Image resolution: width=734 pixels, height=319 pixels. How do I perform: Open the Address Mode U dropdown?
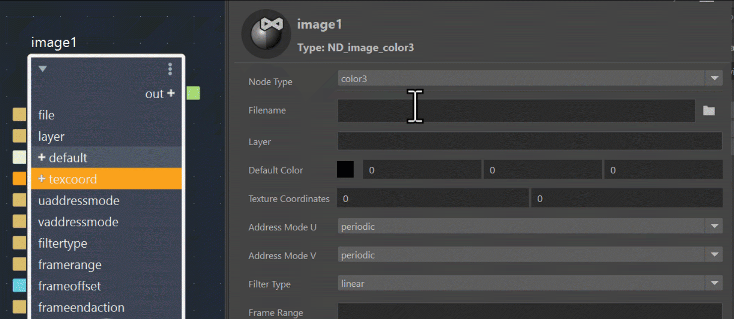click(x=530, y=227)
